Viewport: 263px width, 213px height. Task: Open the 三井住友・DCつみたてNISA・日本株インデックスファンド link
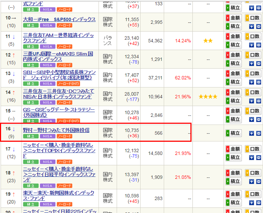click(x=59, y=94)
